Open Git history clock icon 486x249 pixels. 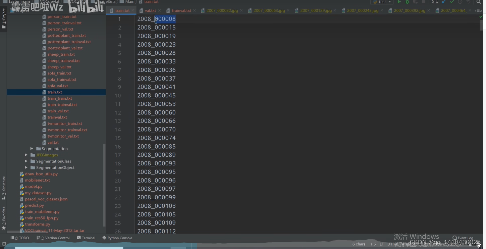460,2
